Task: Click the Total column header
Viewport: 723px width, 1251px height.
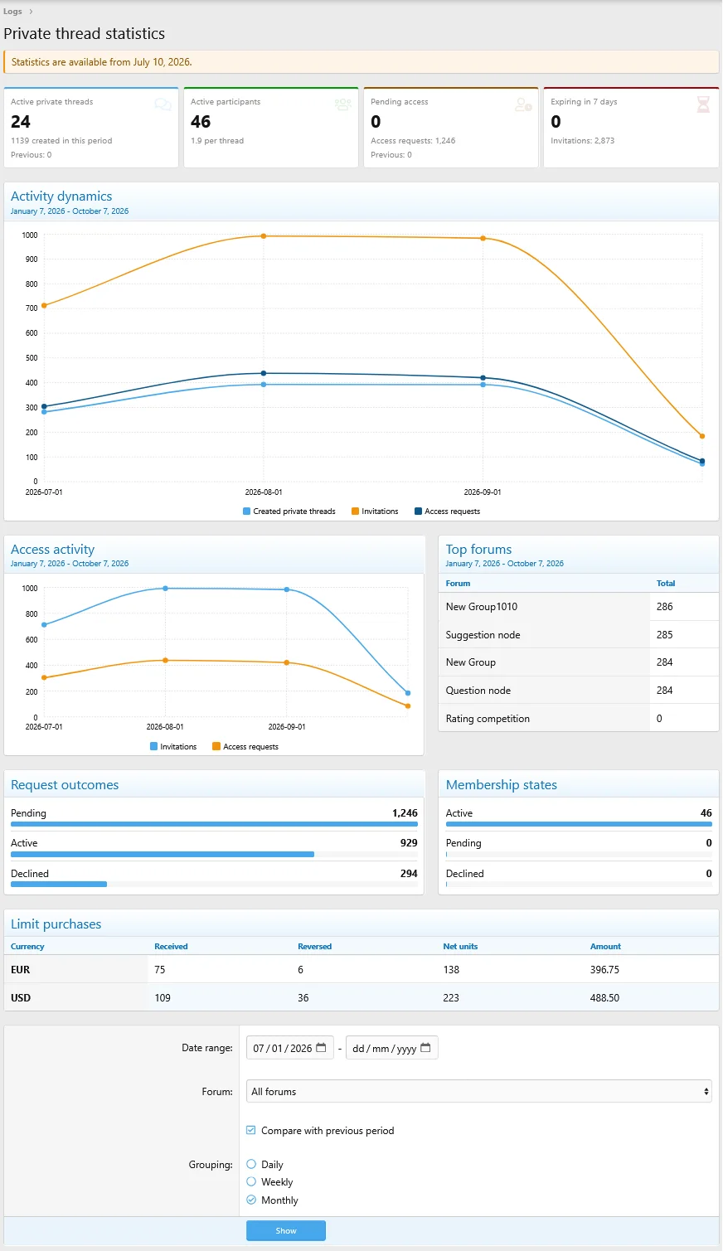Action: click(x=666, y=584)
